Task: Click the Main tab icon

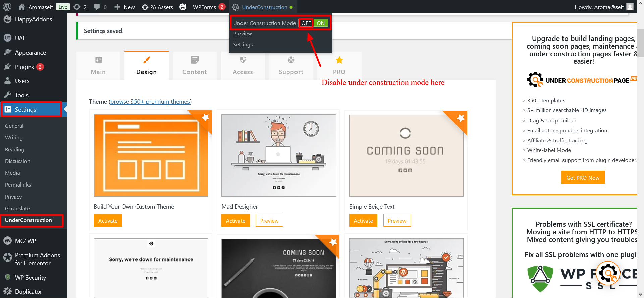Action: pyautogui.click(x=98, y=60)
